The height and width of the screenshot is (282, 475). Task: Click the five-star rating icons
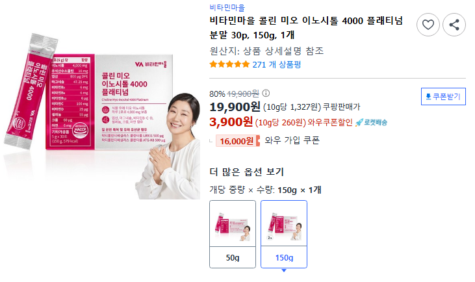(x=229, y=64)
